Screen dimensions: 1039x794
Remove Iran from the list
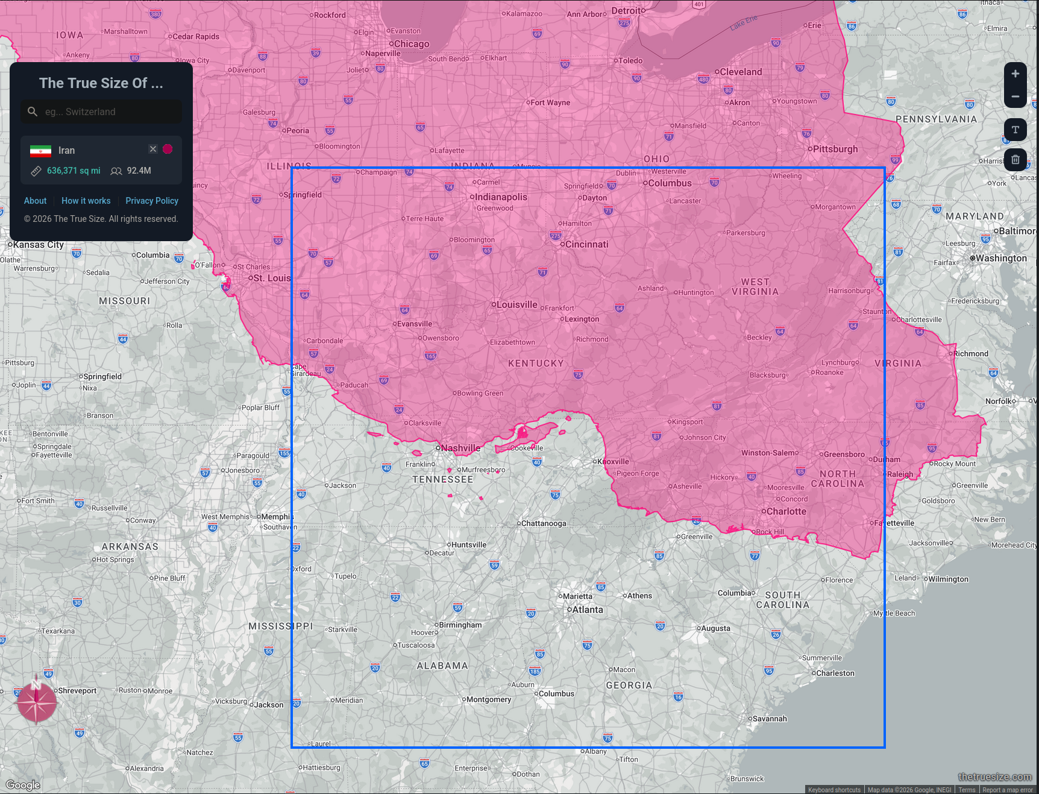[153, 149]
